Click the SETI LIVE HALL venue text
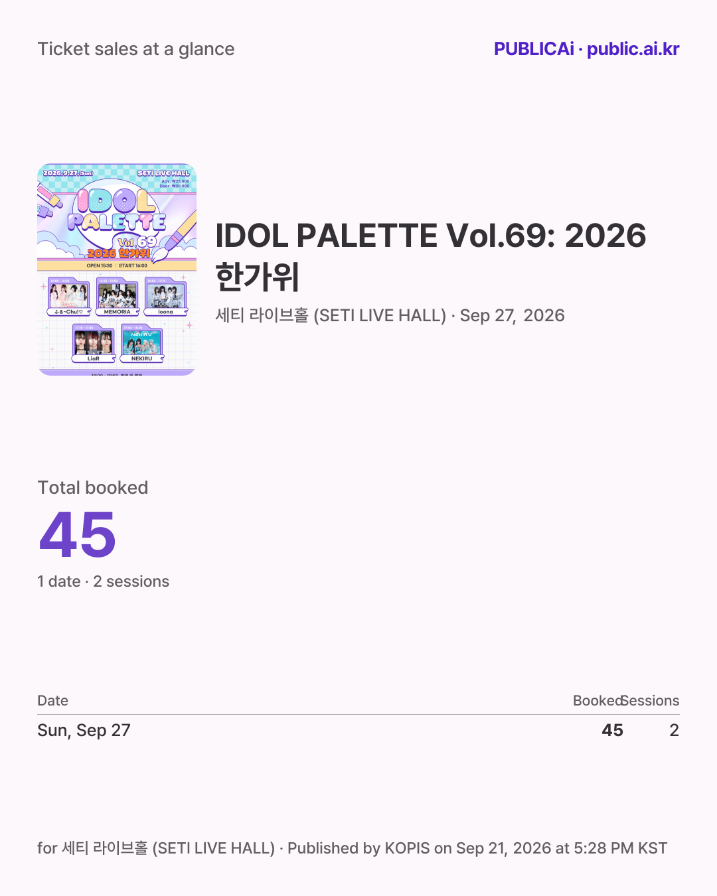The image size is (717, 896). (x=331, y=315)
